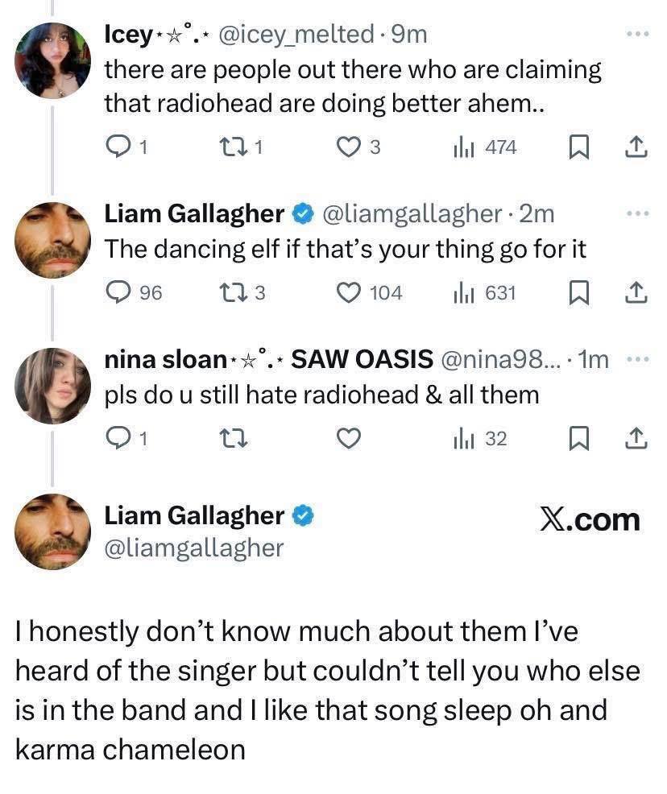Open more options on Liam's dancing elf tweet

(x=636, y=213)
